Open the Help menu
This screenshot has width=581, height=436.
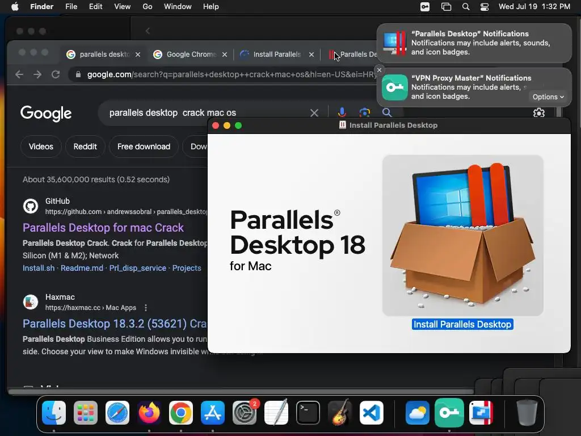click(211, 7)
